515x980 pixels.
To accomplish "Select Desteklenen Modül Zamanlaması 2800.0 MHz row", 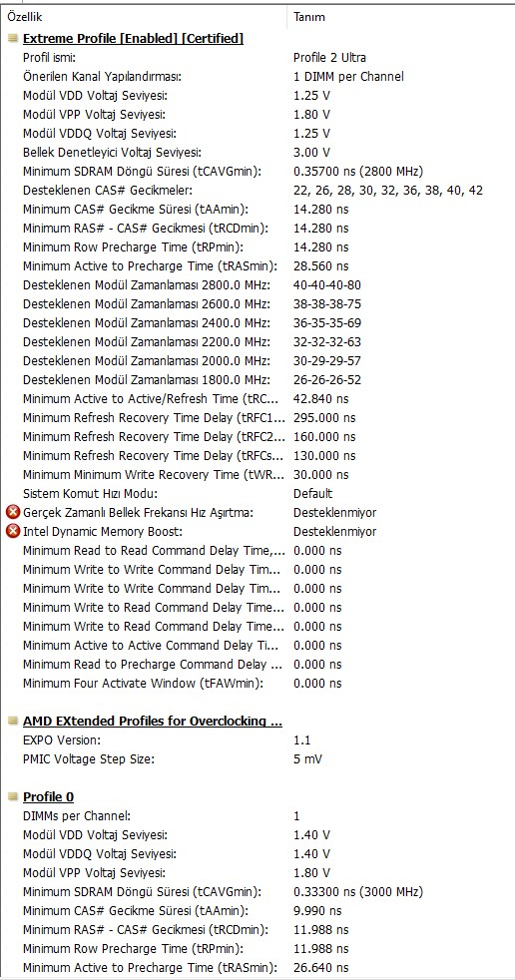I will (257, 285).
